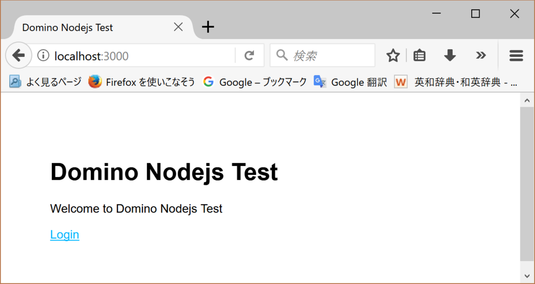Bookmark this page with the star icon
The height and width of the screenshot is (284, 535).
pyautogui.click(x=393, y=55)
